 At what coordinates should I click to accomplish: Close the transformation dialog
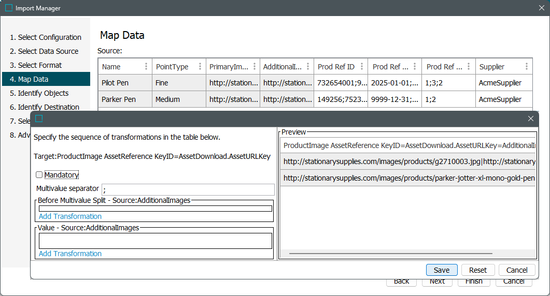[530, 119]
